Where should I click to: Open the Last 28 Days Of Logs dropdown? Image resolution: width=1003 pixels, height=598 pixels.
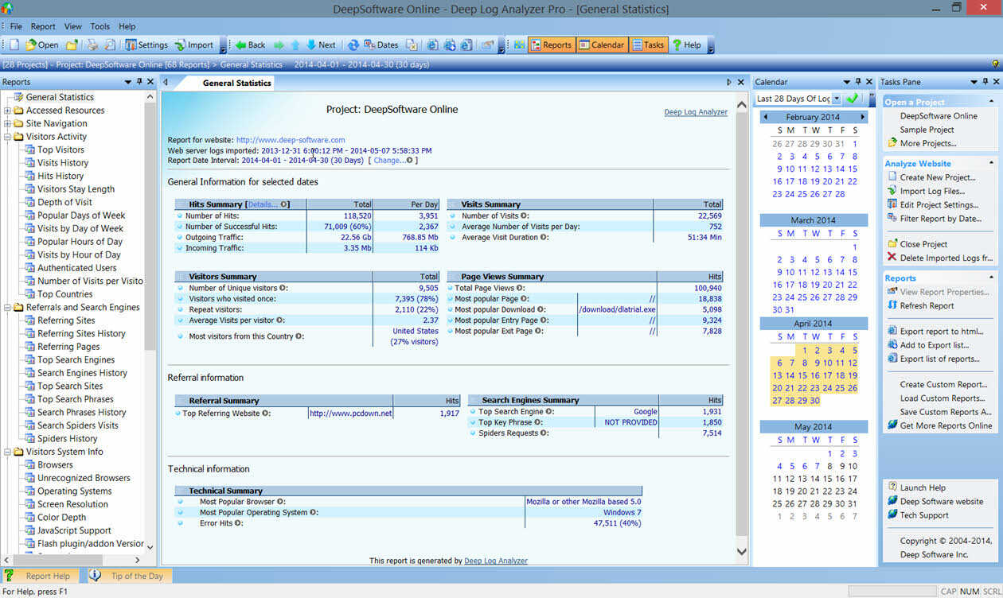coord(837,99)
